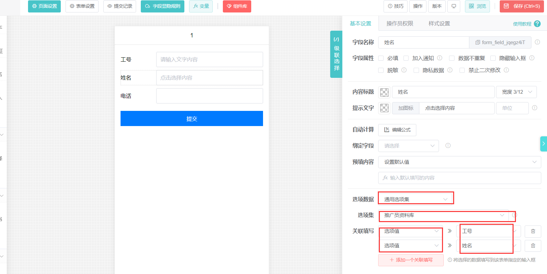This screenshot has height=274, width=547.
Task: Expand the collapsed right edge panel arrow
Action: tap(544, 144)
